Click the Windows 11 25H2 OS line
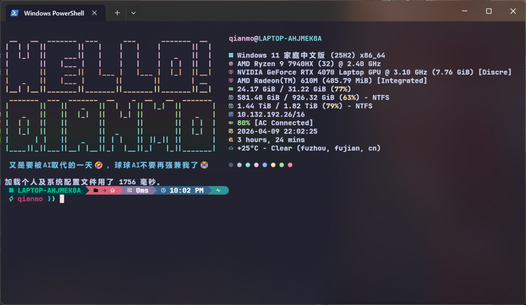Screen dimensions: 526x305 pos(311,55)
